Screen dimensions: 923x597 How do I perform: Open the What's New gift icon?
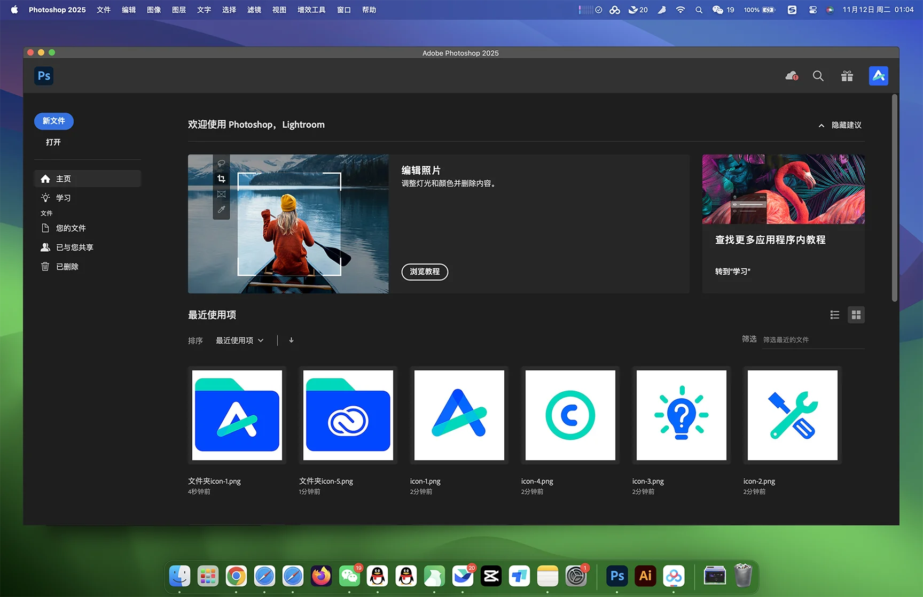tap(847, 76)
